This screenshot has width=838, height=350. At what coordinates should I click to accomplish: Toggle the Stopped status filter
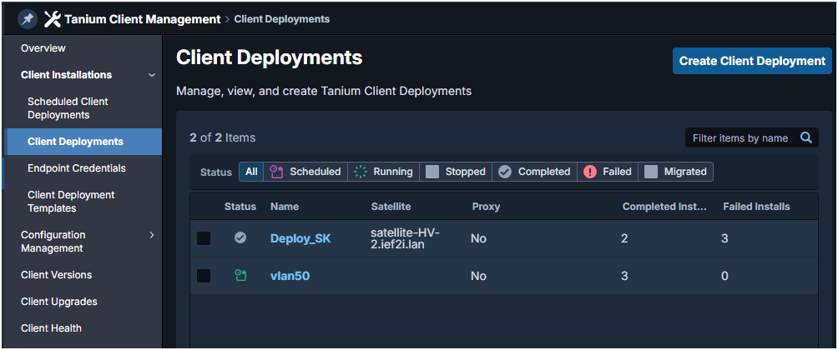tap(456, 172)
